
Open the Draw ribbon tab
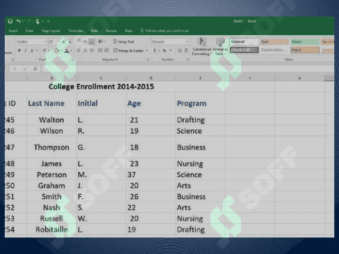pos(29,31)
